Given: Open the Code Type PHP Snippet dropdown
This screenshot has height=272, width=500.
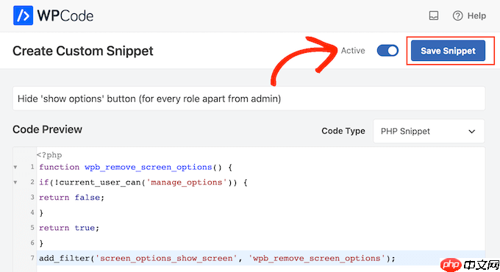Looking at the screenshot, I should pos(429,131).
